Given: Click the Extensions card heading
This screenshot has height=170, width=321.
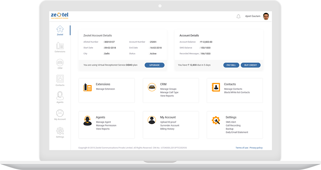Looking at the screenshot, I should [103, 84].
